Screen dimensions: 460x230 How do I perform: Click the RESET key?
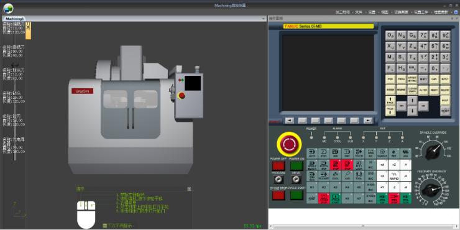point(445,111)
